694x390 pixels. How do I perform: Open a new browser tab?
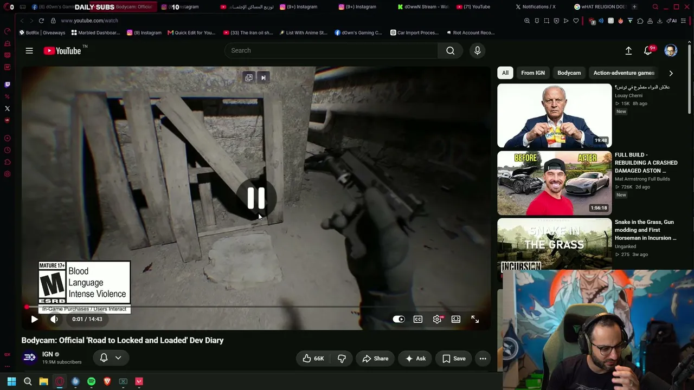click(x=634, y=7)
